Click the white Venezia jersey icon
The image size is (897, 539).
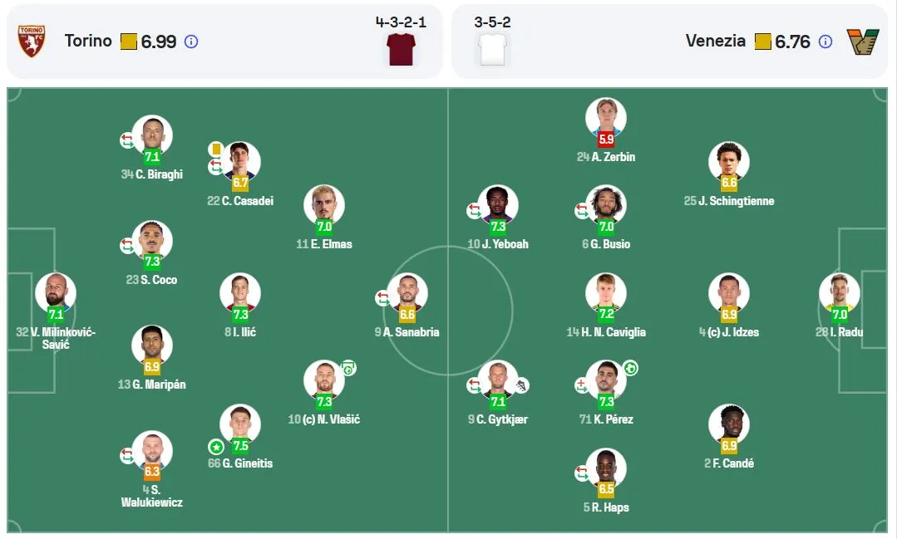click(x=492, y=49)
